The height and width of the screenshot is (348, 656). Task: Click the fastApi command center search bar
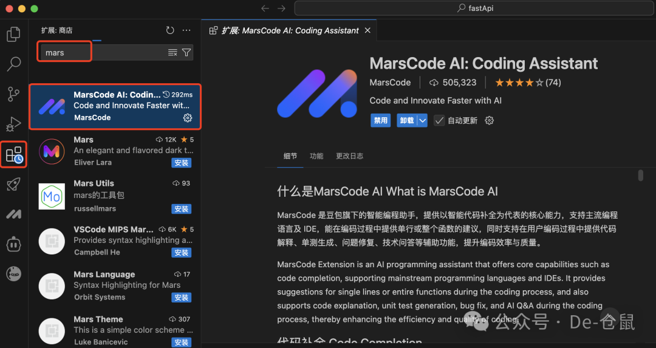point(474,9)
